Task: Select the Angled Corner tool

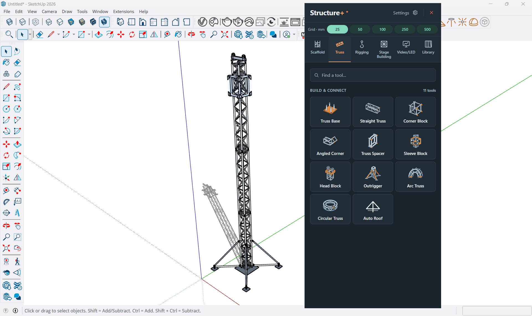Action: (330, 144)
